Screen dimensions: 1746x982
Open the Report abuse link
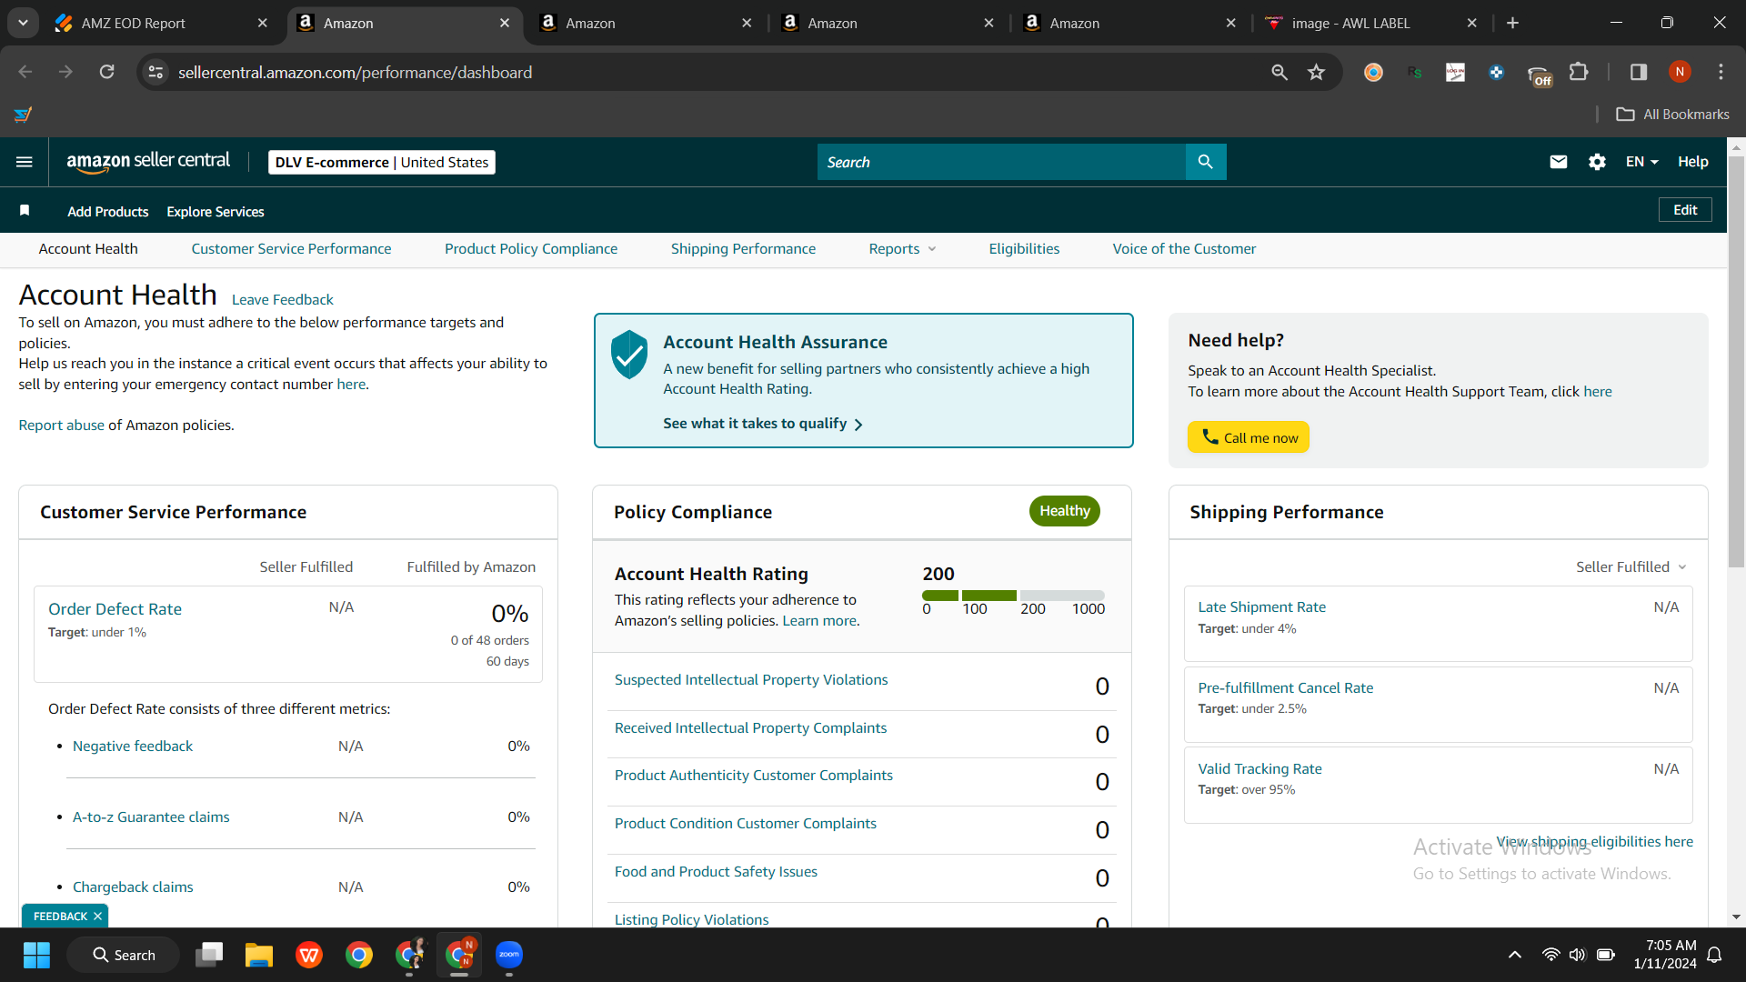[x=61, y=426]
